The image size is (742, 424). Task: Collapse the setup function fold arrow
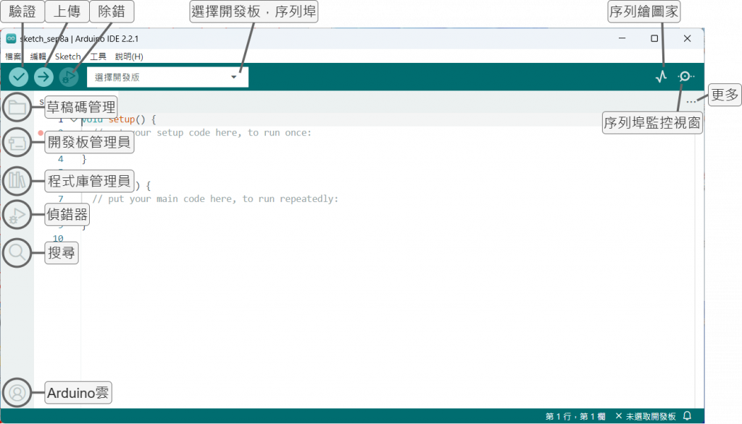(73, 120)
